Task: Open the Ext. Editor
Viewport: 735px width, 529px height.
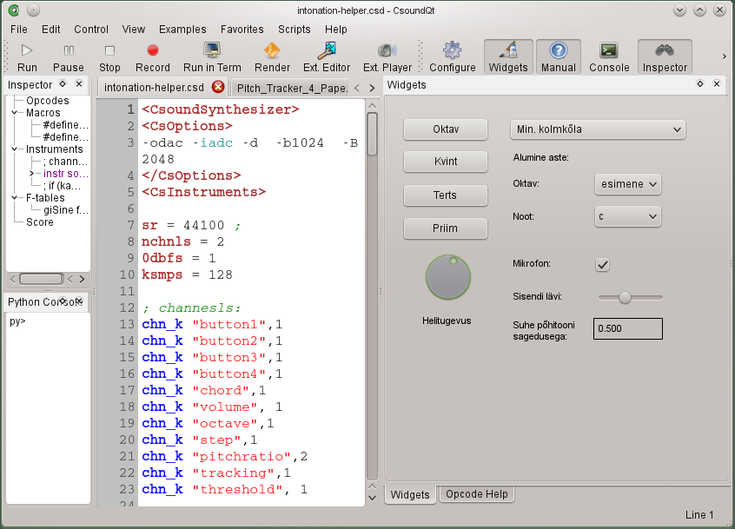Action: (x=327, y=57)
